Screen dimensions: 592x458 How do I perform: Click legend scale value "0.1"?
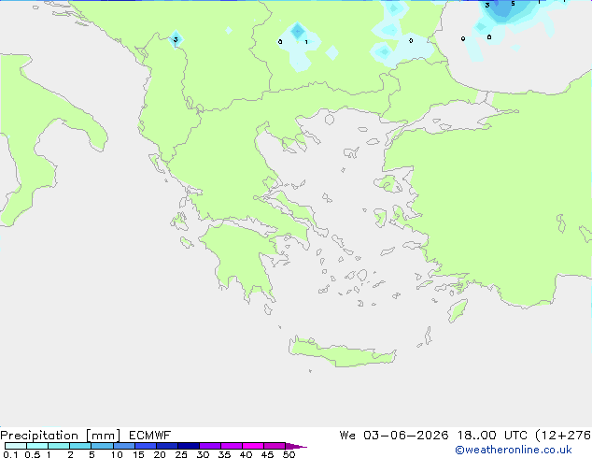pyautogui.click(x=10, y=454)
